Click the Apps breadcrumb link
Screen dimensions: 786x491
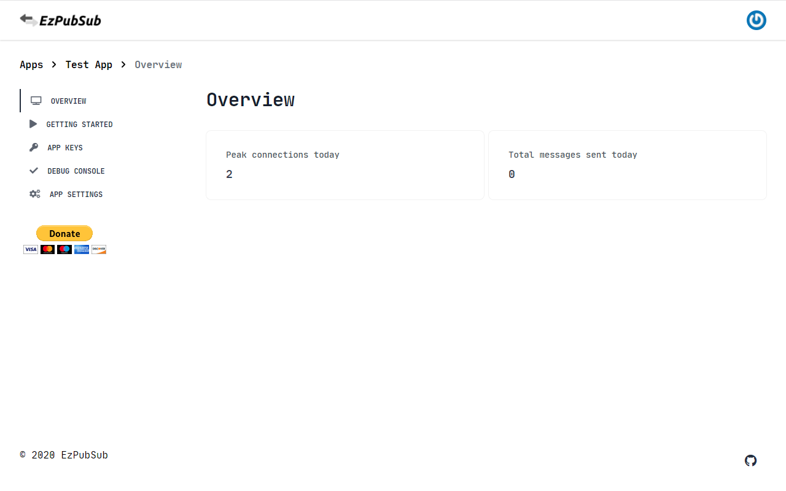pyautogui.click(x=31, y=64)
